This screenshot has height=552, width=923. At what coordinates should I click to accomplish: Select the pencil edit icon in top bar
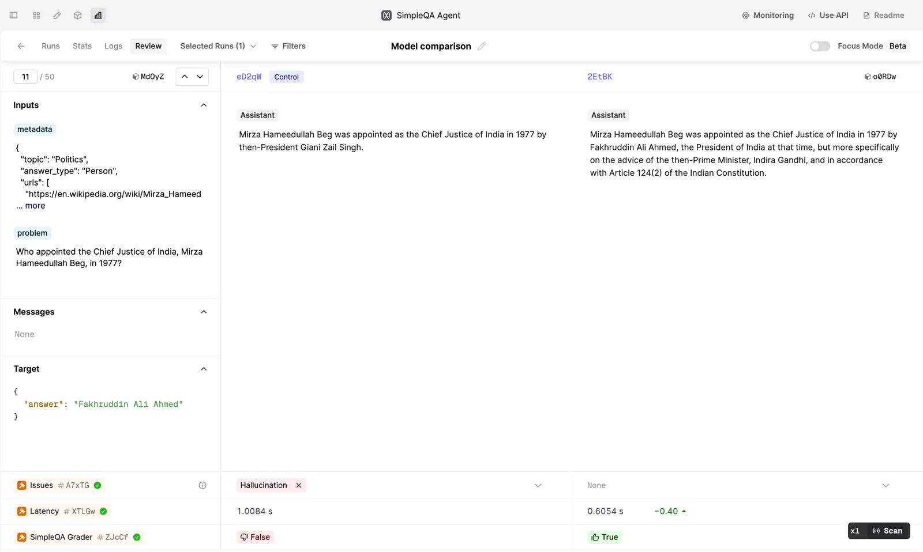click(x=57, y=16)
